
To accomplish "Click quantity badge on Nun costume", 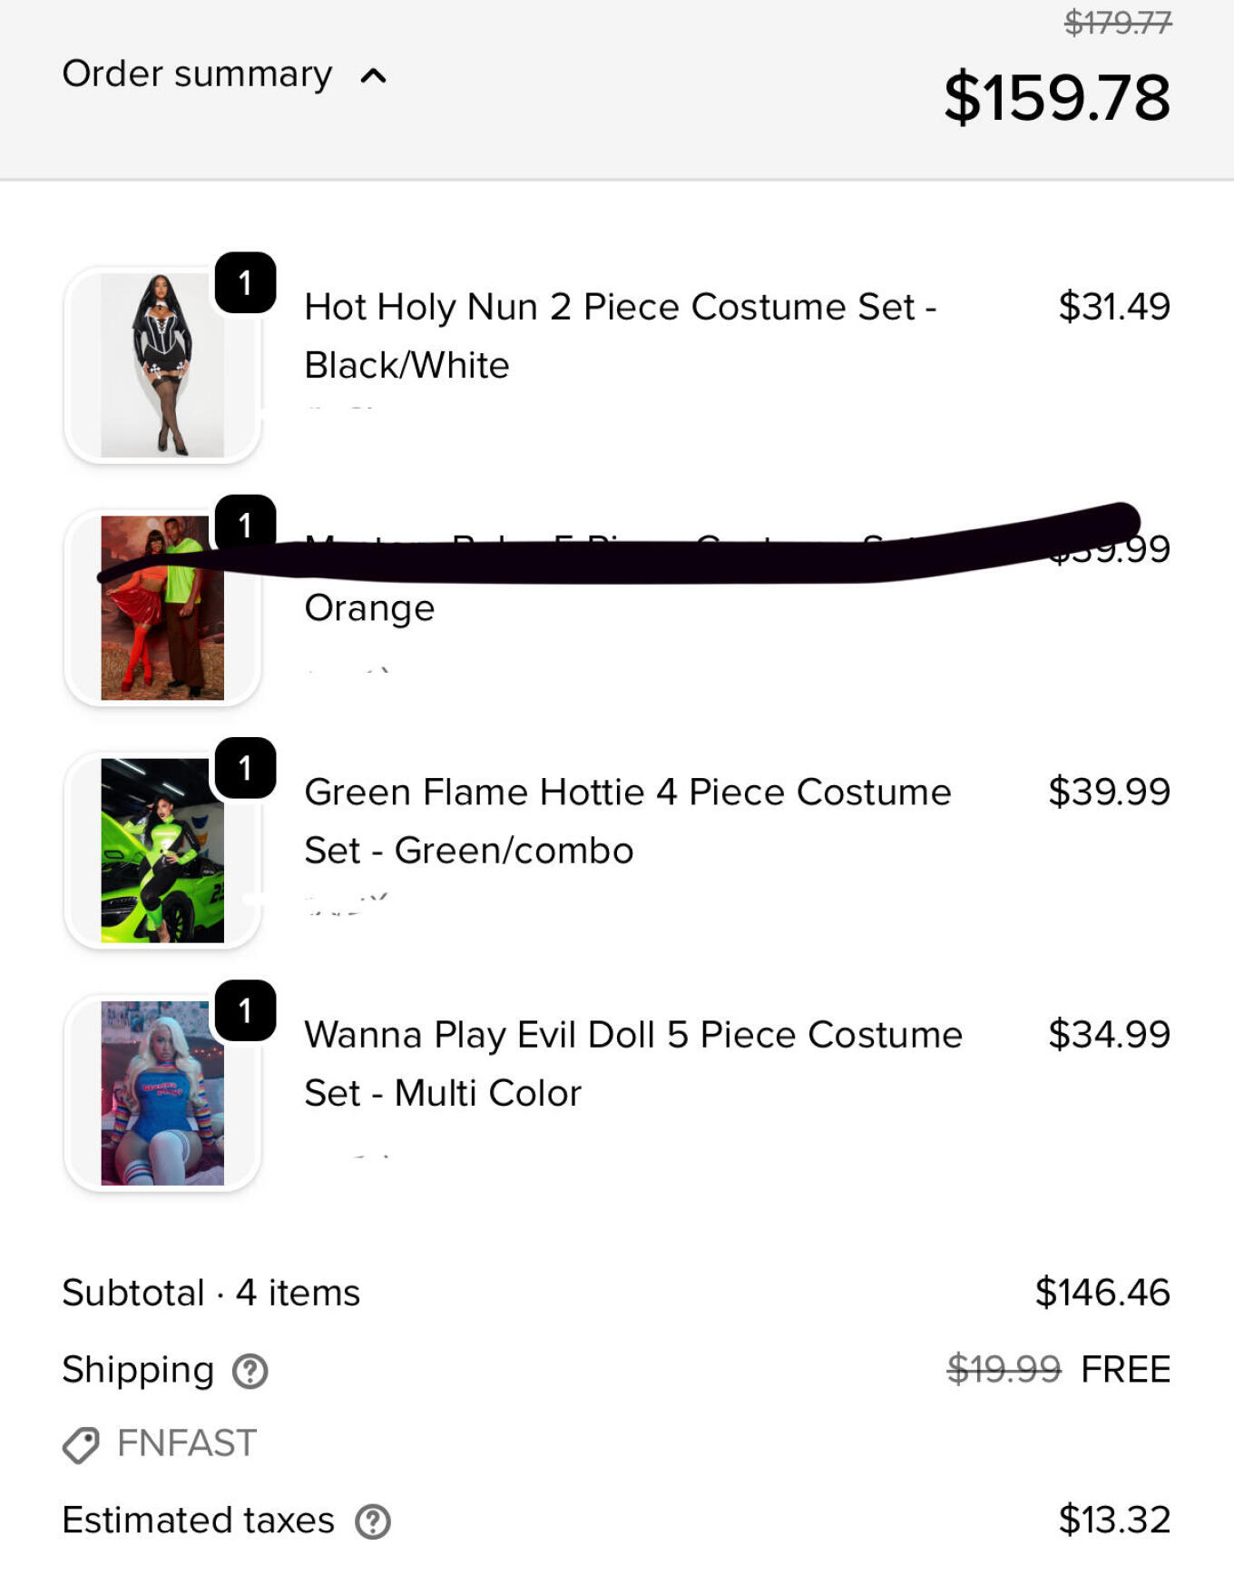I will click(x=245, y=283).
